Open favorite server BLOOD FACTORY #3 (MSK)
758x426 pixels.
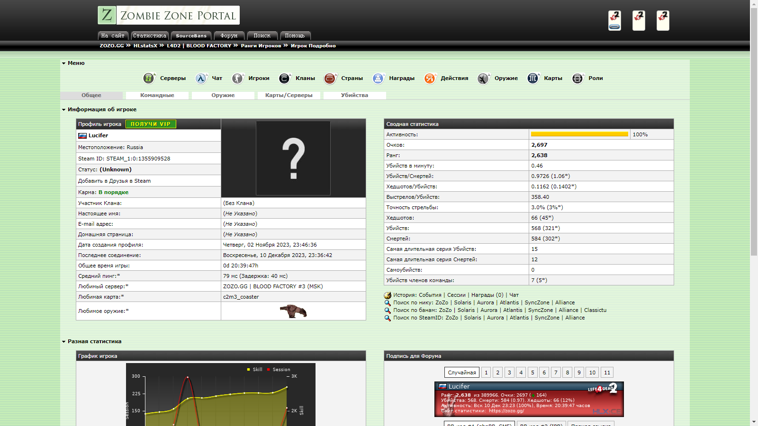click(x=273, y=286)
